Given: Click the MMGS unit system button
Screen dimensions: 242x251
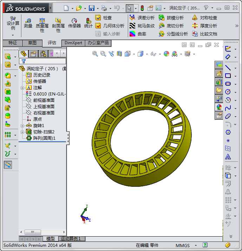Looking at the screenshot, I should (183, 245).
